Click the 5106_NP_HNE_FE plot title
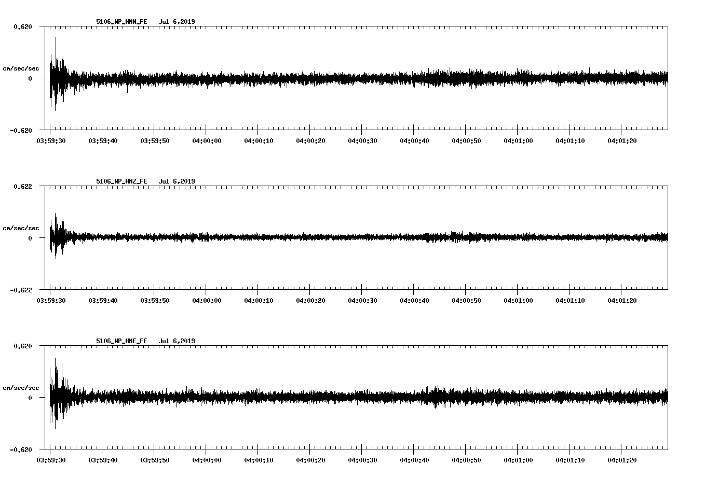 [x=121, y=341]
